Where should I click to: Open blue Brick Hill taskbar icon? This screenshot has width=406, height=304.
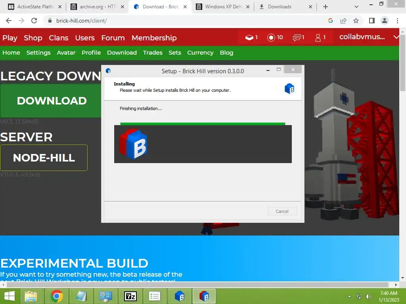coord(179,296)
